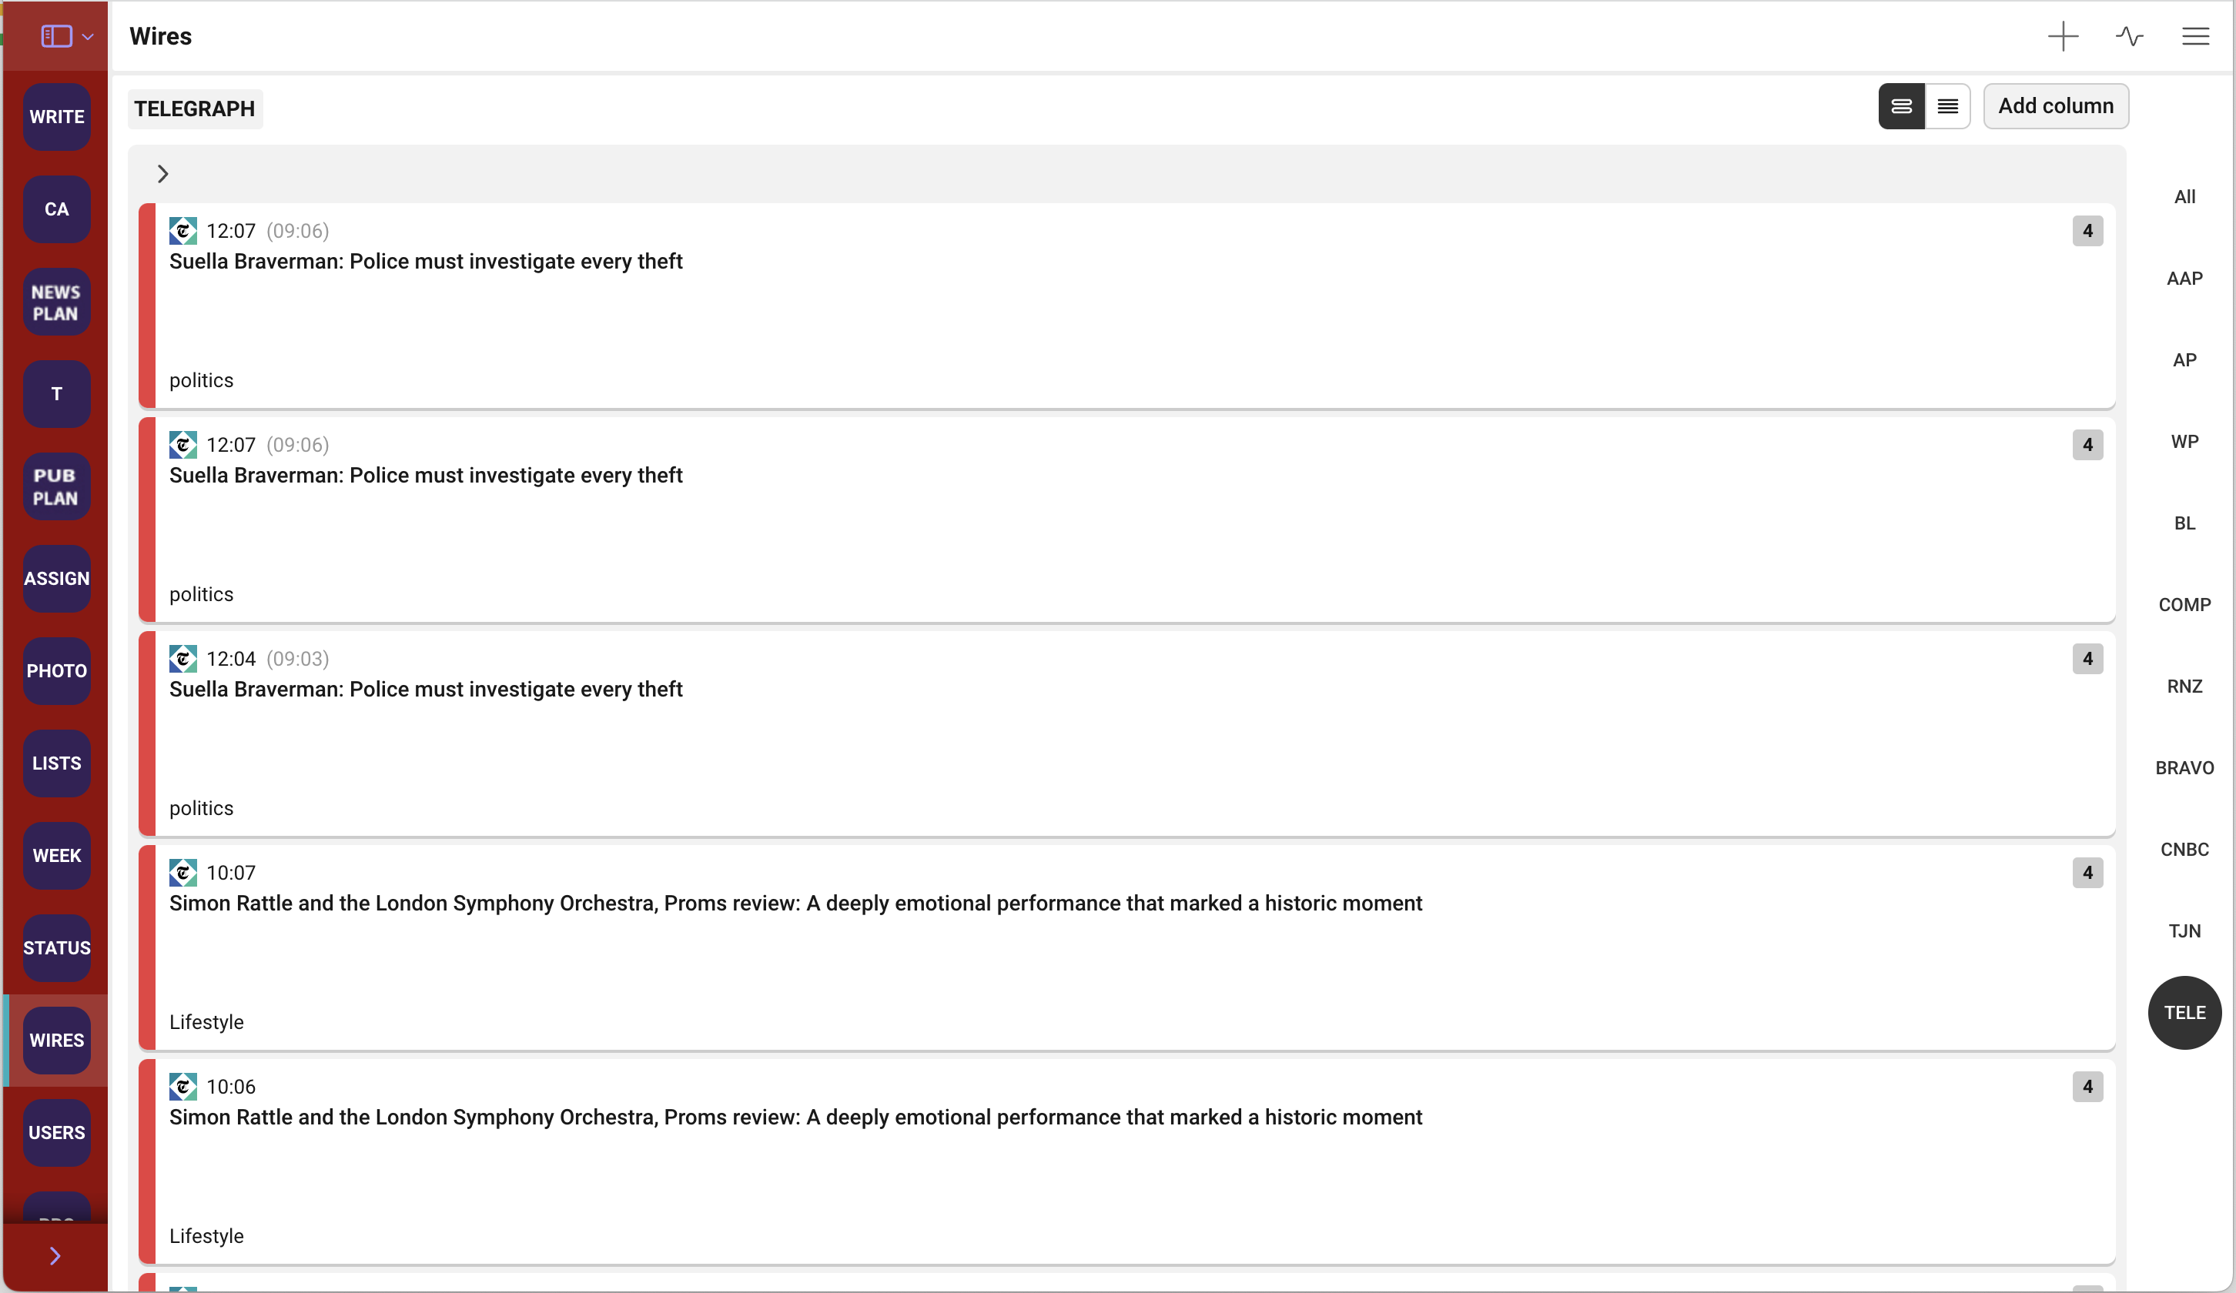This screenshot has width=2236, height=1293.
Task: Click the count badge on 10:06 story
Action: [2087, 1087]
